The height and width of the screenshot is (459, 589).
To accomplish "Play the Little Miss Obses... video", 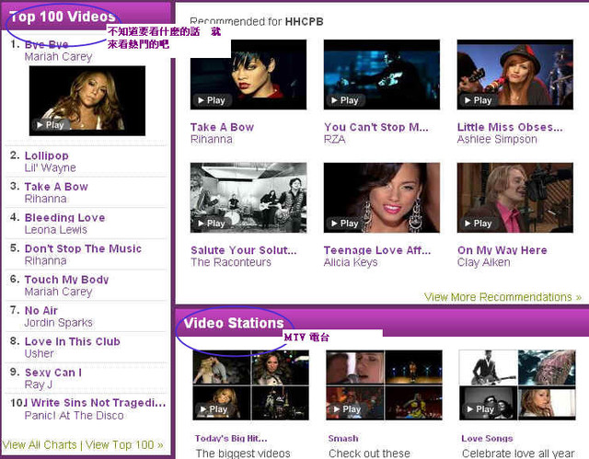I will 479,100.
